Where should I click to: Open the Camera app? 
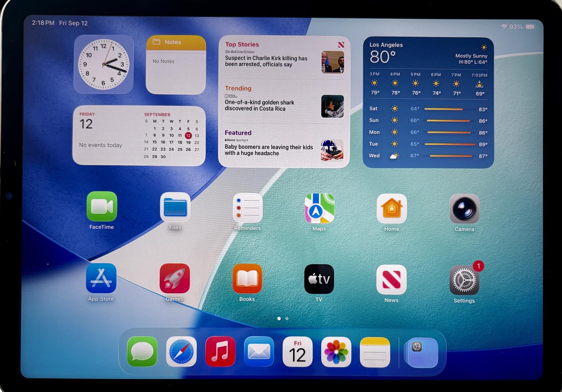tap(464, 209)
